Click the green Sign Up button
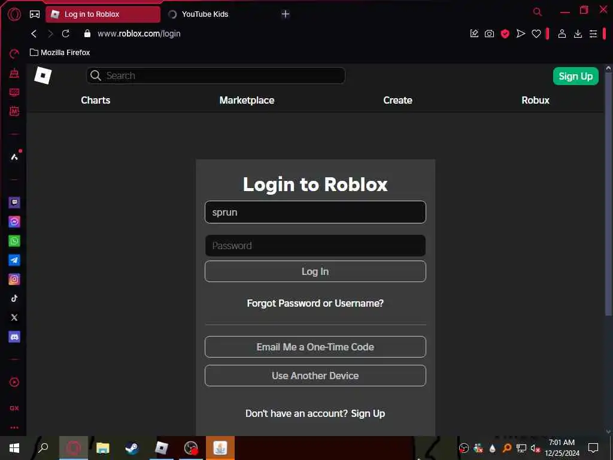The height and width of the screenshot is (460, 613). pyautogui.click(x=575, y=76)
